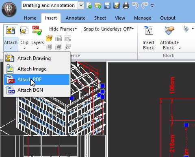Click the second grayed cube icon in bottom row
195x157 pixels.
pyautogui.click(x=58, y=47)
